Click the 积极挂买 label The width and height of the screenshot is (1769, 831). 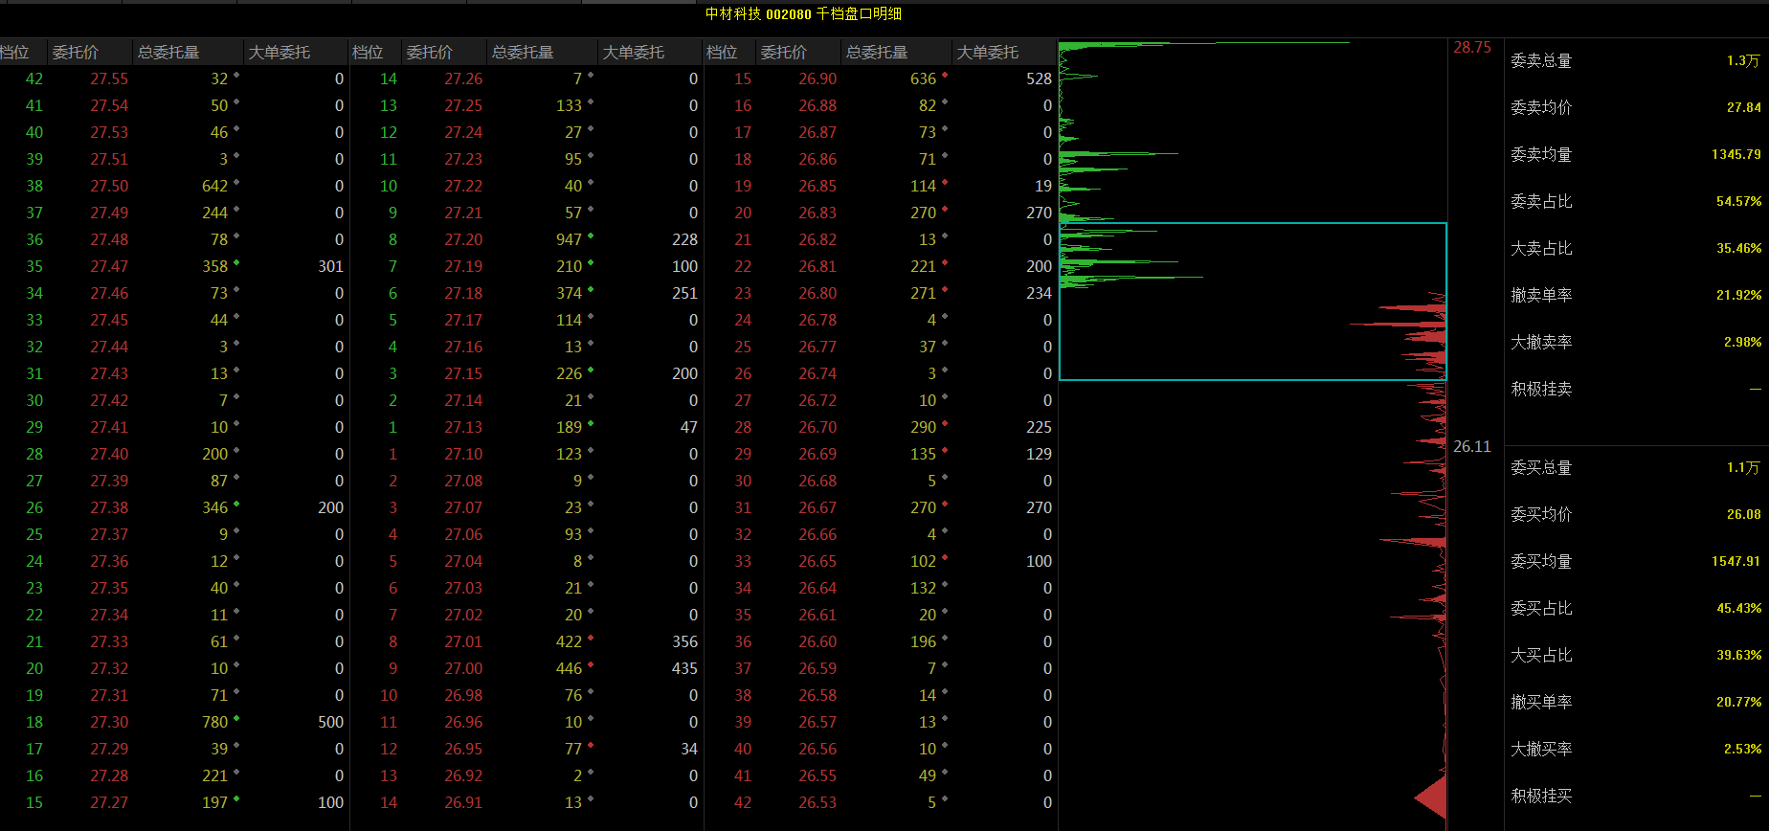(x=1541, y=796)
